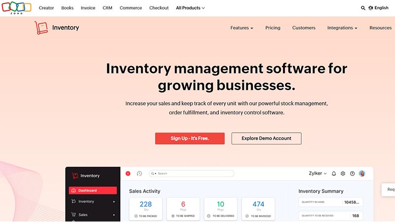Viewport: 395px width, 222px height.
Task: Go to the Customers page
Action: (304, 28)
